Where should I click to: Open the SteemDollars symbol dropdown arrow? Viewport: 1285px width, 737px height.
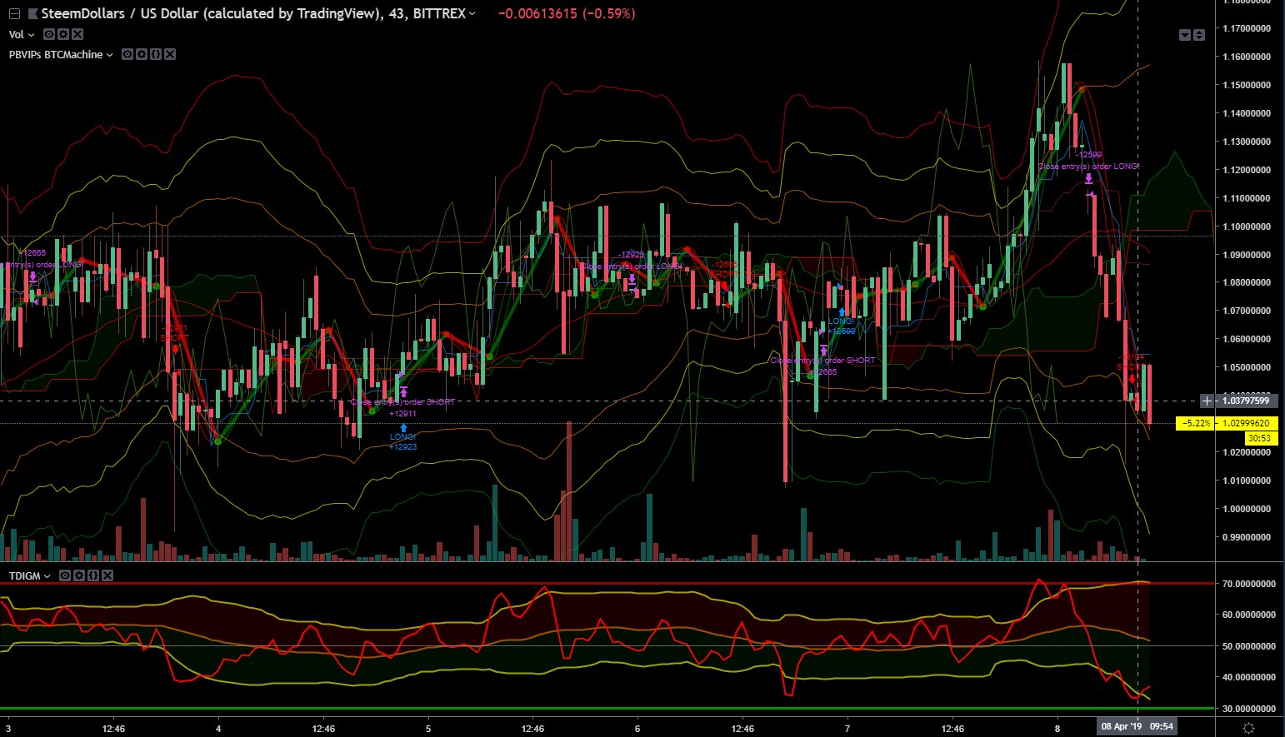pyautogui.click(x=472, y=14)
